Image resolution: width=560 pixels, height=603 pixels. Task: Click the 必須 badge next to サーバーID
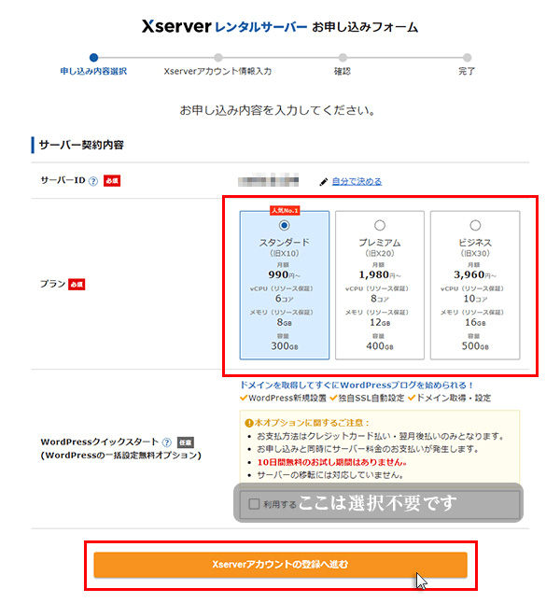[x=112, y=181]
